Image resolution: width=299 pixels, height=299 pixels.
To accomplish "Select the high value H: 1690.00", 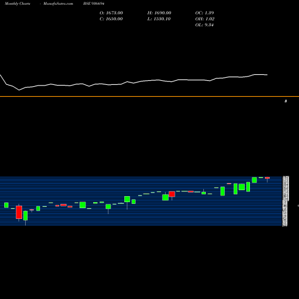I will [x=159, y=13].
